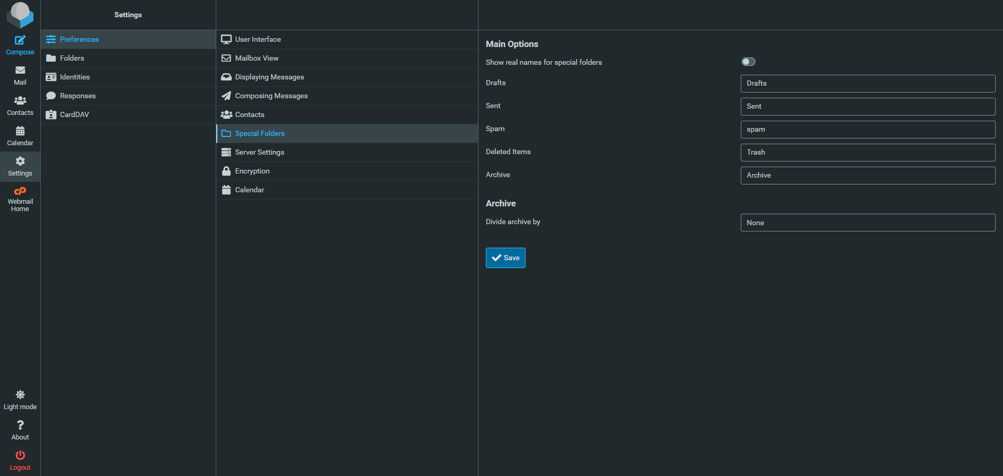Open the Identities settings section
This screenshot has width=1003, height=476.
click(x=75, y=77)
